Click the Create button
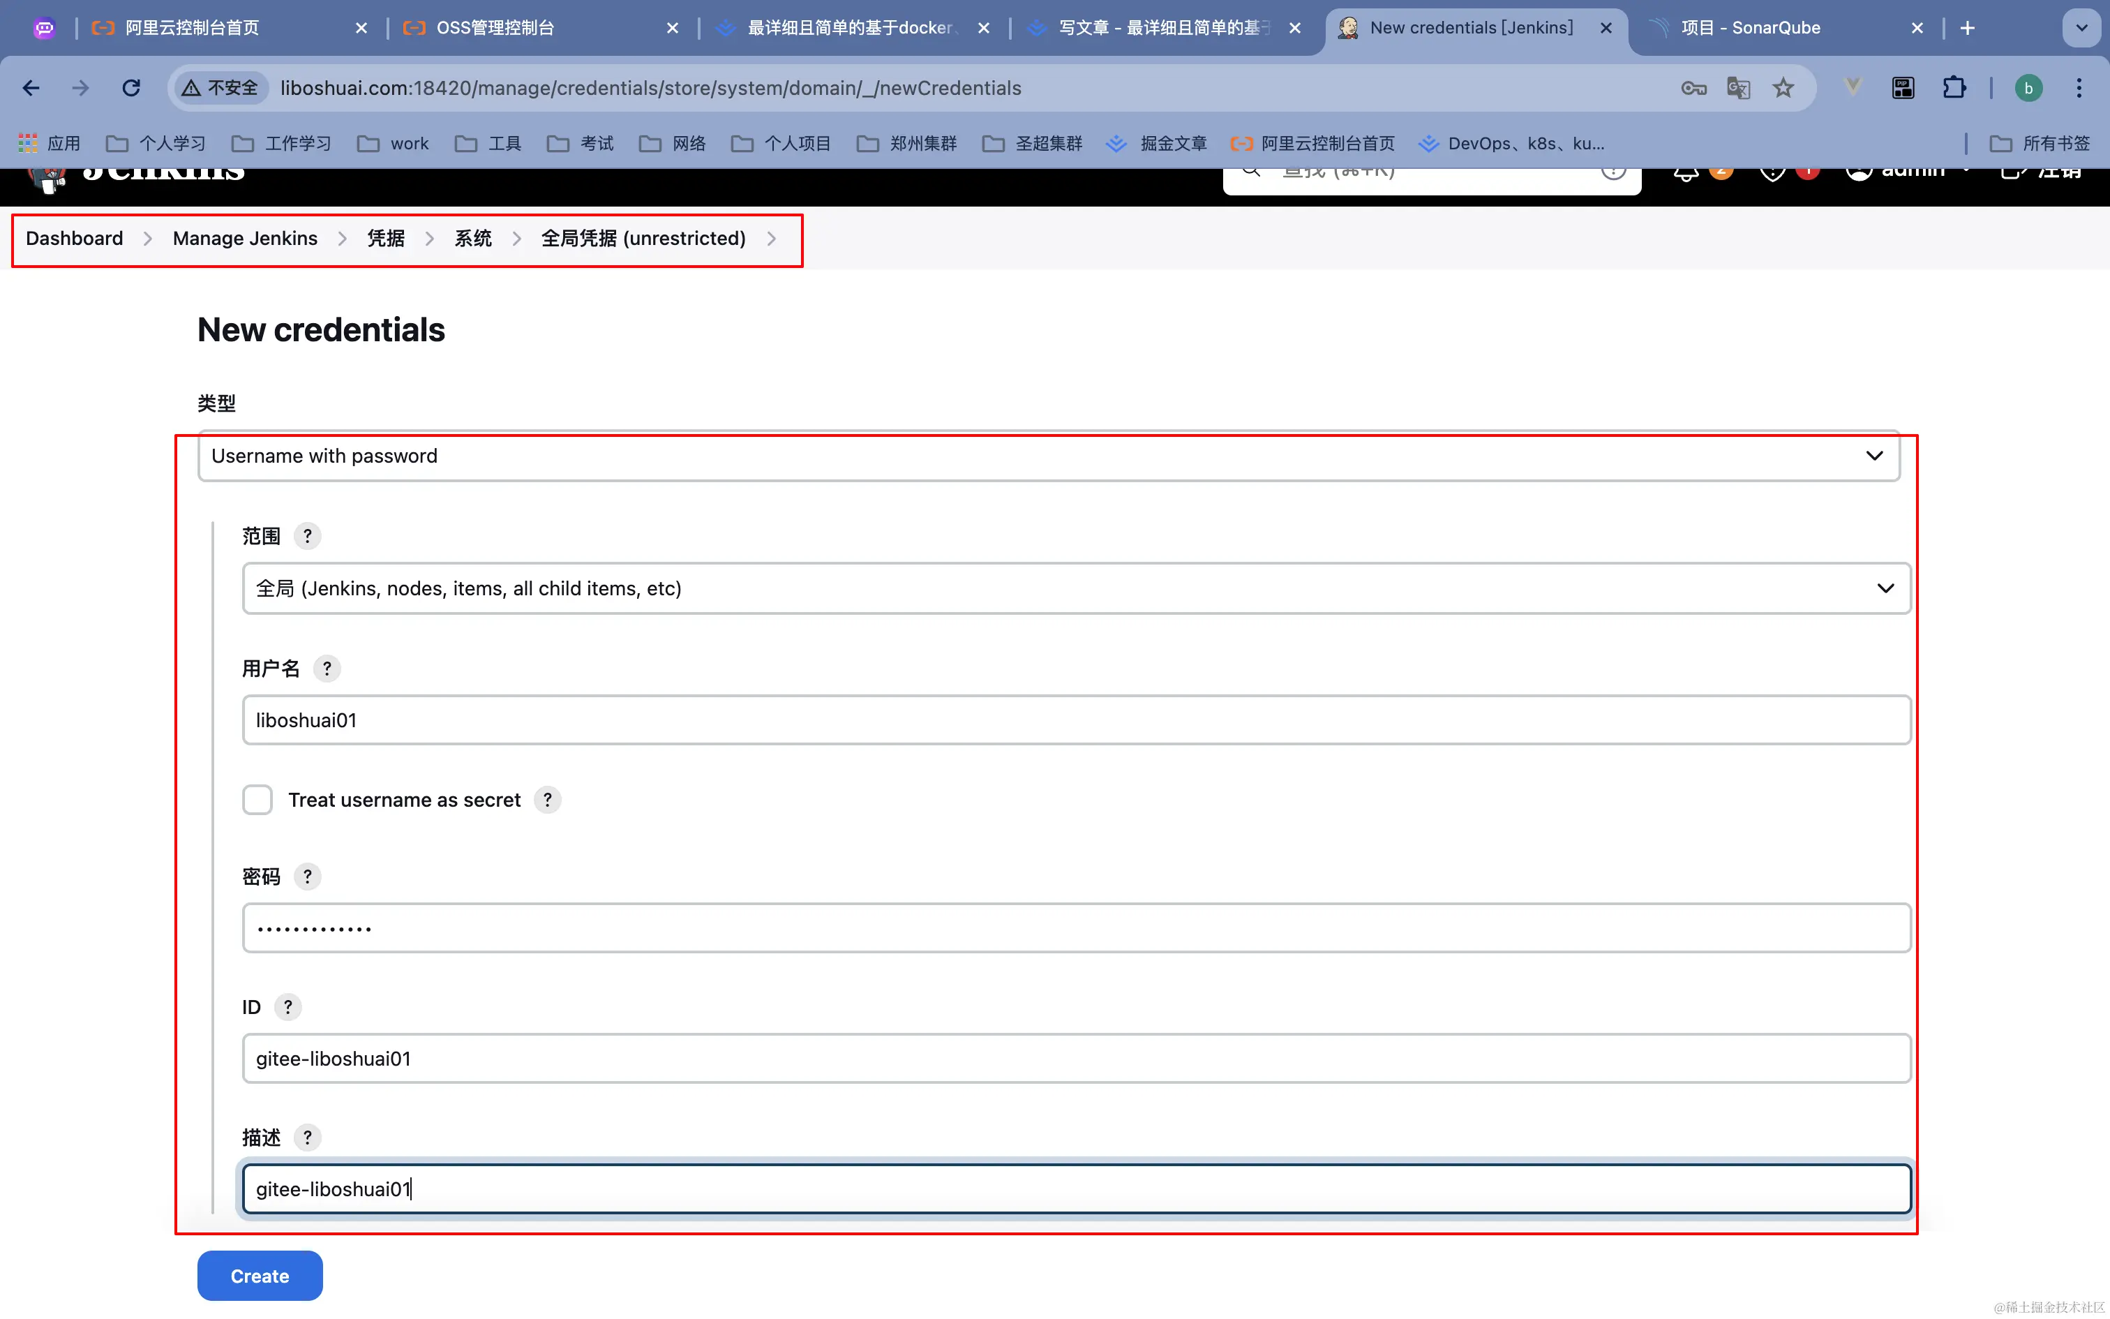The width and height of the screenshot is (2110, 1319). point(260,1276)
